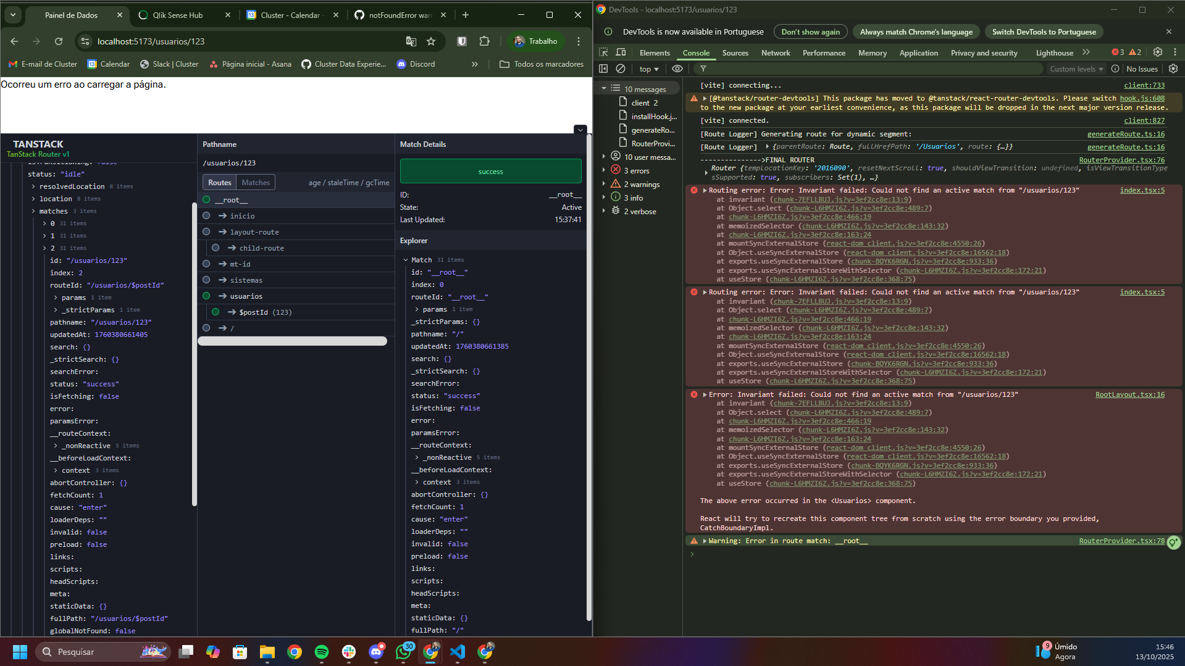Open the inspect element picker tool
This screenshot has height=666, width=1185.
tap(603, 52)
